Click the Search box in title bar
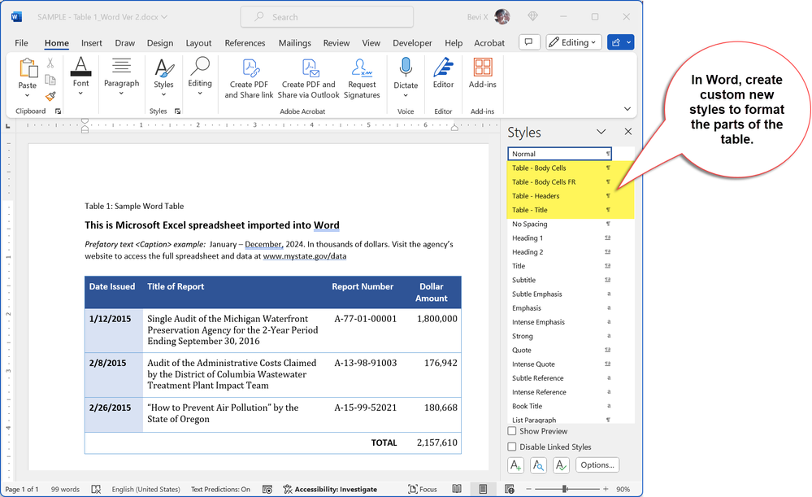The width and height of the screenshot is (812, 497). click(327, 17)
